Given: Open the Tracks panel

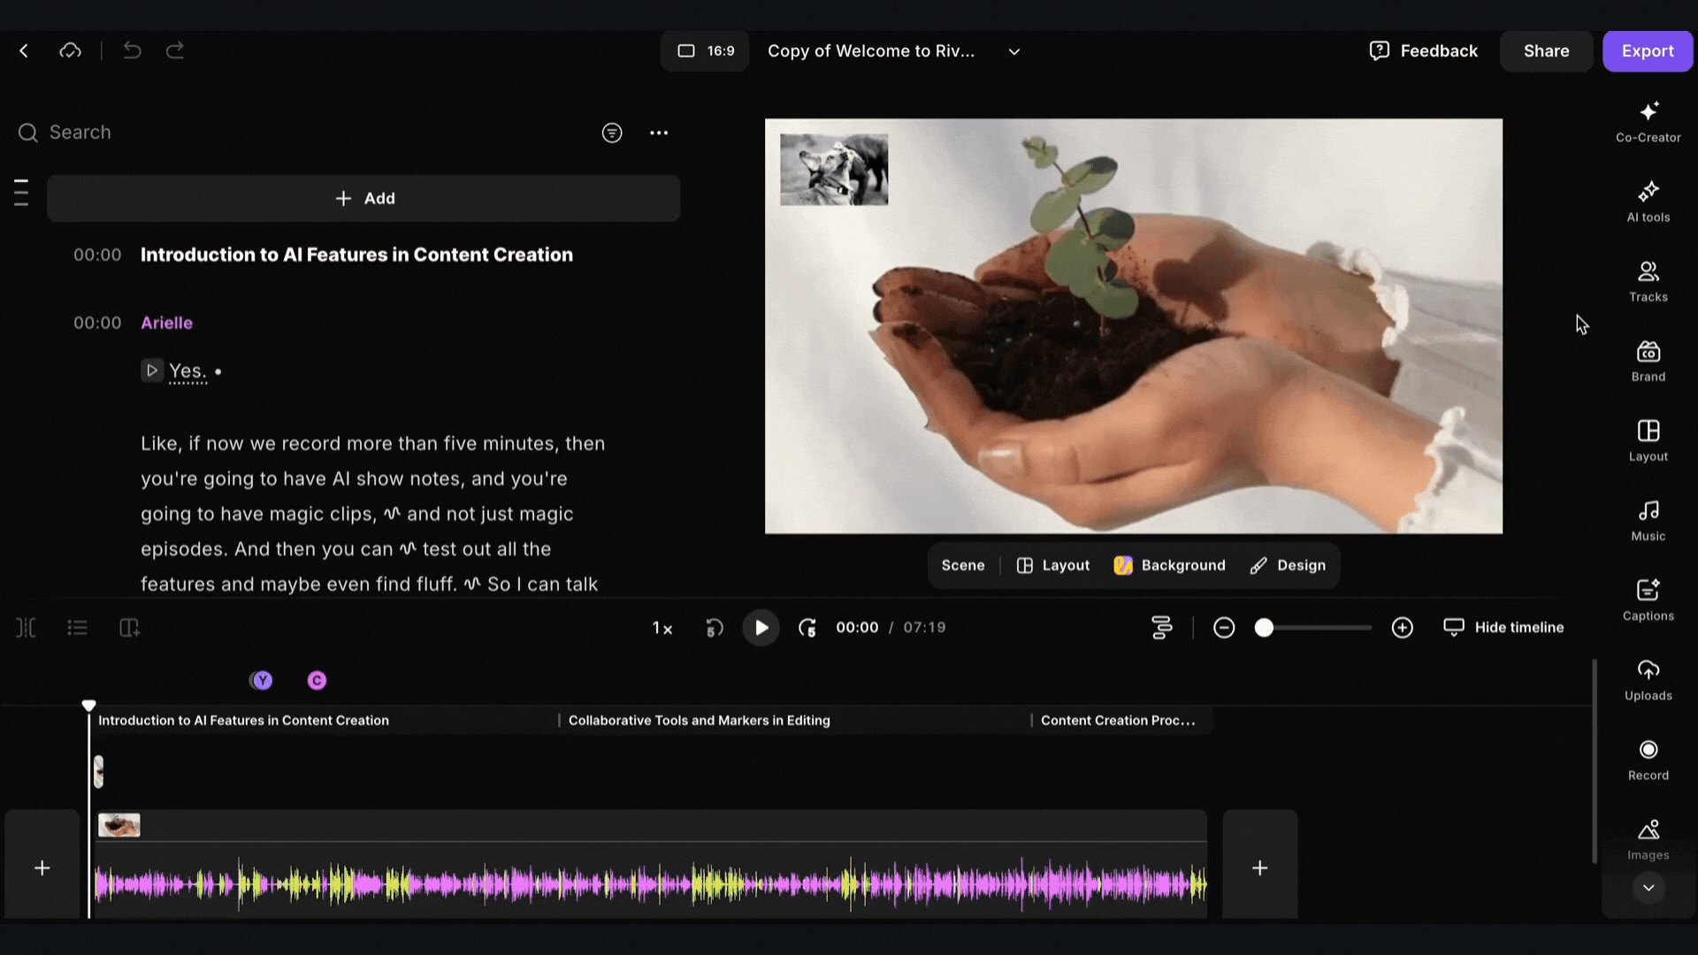Looking at the screenshot, I should click(1648, 281).
